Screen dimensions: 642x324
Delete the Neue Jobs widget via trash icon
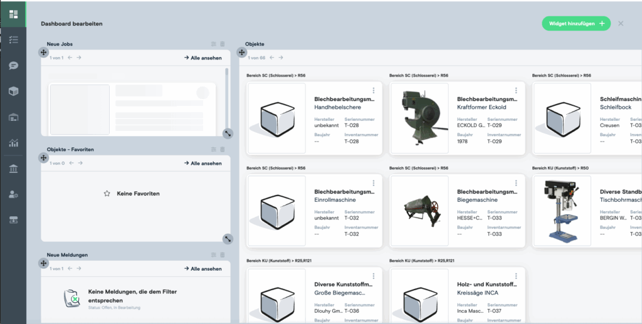[223, 44]
